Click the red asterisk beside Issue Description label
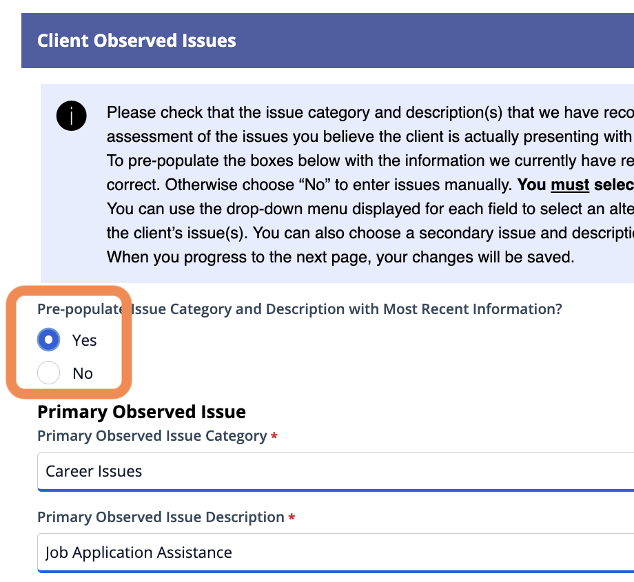 292,518
